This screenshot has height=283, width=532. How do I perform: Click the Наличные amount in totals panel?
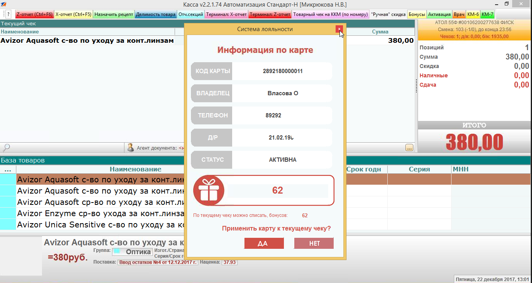[521, 75]
